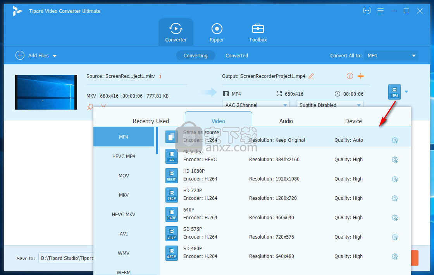The height and width of the screenshot is (275, 434).
Task: Open settings gear for 4K Video
Action: click(x=395, y=160)
